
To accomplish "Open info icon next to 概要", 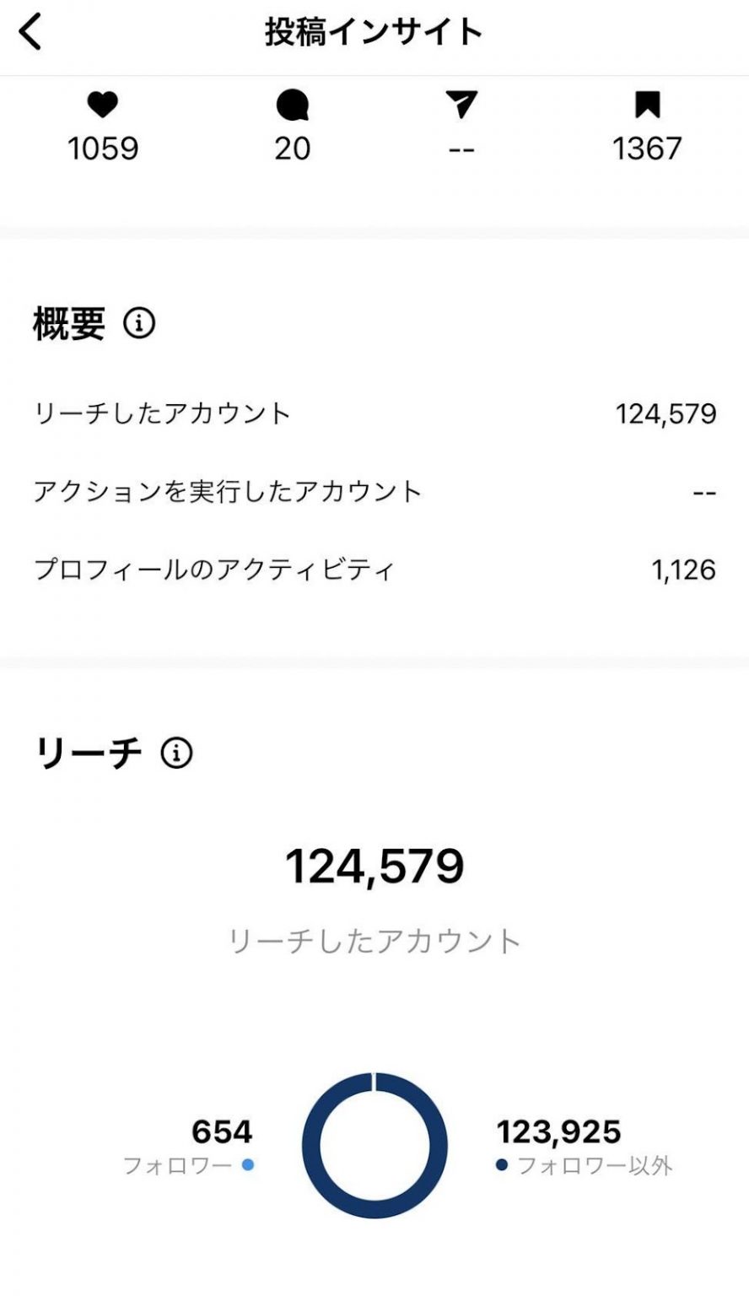I will pyautogui.click(x=139, y=322).
